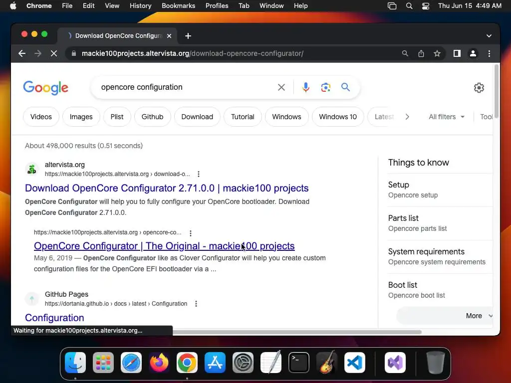Open options for dortania GitHub Pages result
511x383 pixels.
[196, 304]
